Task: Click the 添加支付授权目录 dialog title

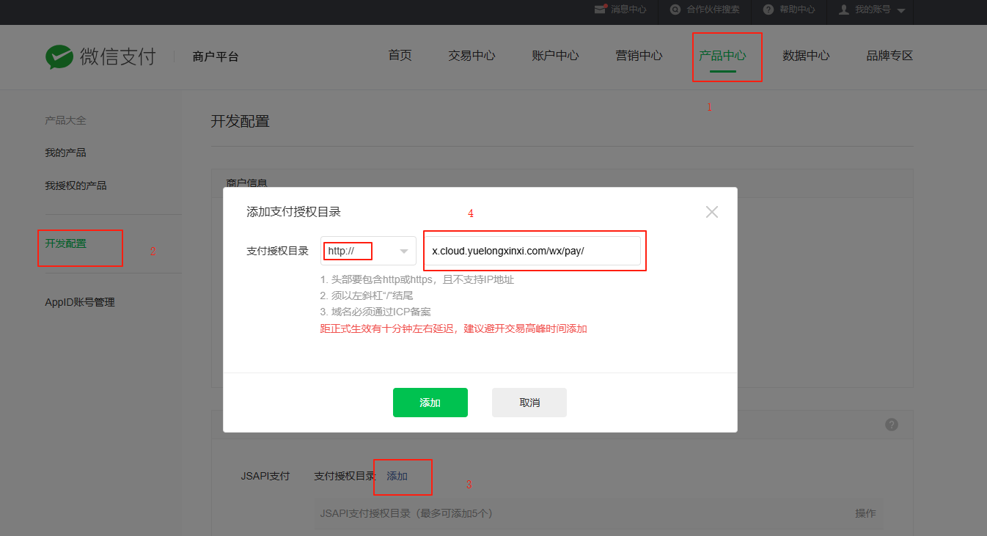Action: tap(293, 212)
